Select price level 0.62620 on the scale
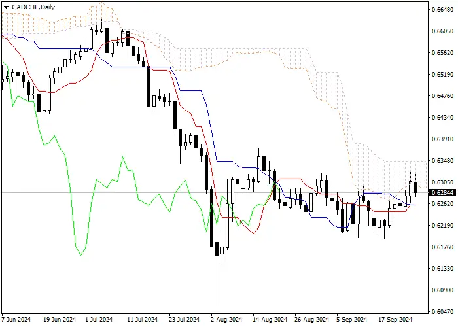The image size is (458, 327). (x=443, y=204)
